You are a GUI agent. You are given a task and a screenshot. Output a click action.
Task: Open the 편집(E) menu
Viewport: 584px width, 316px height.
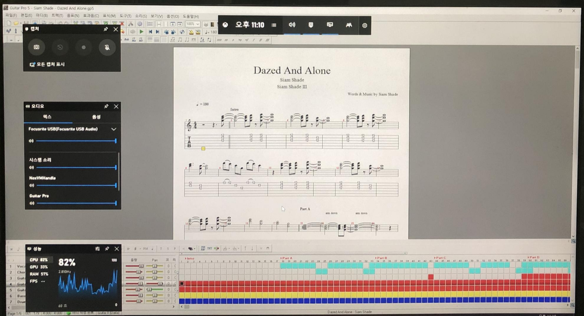coord(26,15)
